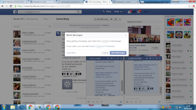Start voice call in right chat window
This screenshot has height=110, width=196.
153,58
